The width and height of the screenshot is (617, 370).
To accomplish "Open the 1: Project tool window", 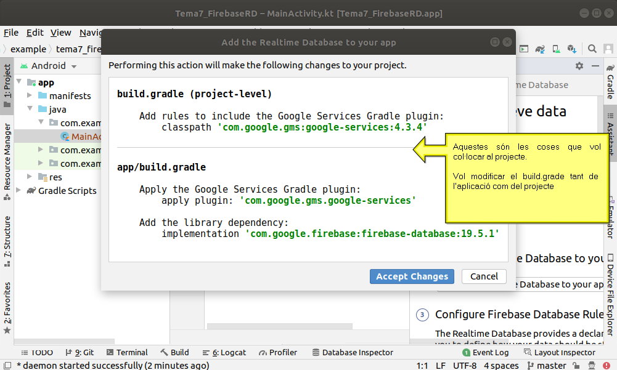I will (7, 86).
